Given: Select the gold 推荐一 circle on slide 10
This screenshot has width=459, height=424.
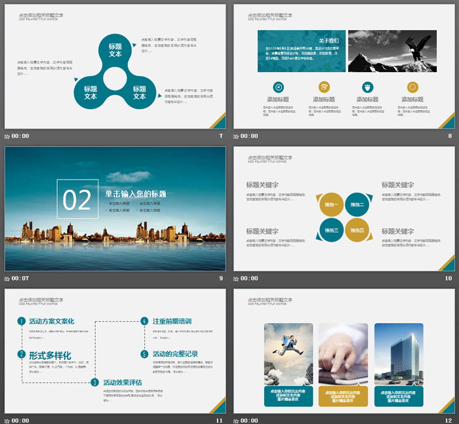Looking at the screenshot, I should click(332, 204).
